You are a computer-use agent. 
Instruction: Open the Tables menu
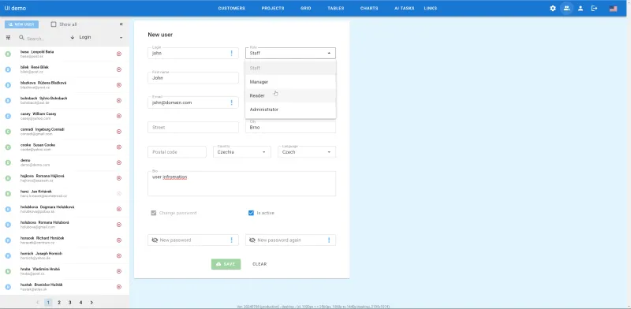336,9
